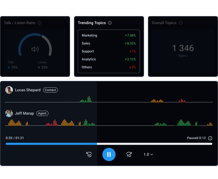Click the info icon next to Trending Topics
Viewport: 218px width, 179px height.
(x=110, y=23)
